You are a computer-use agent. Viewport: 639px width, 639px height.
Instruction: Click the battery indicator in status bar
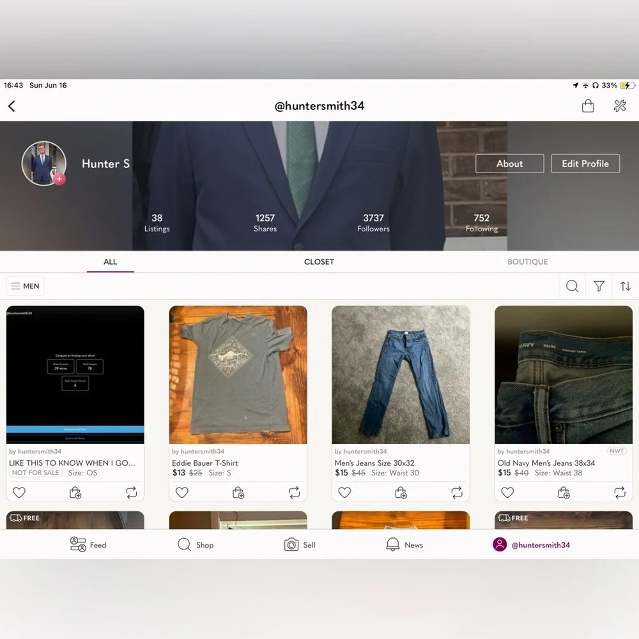point(627,85)
